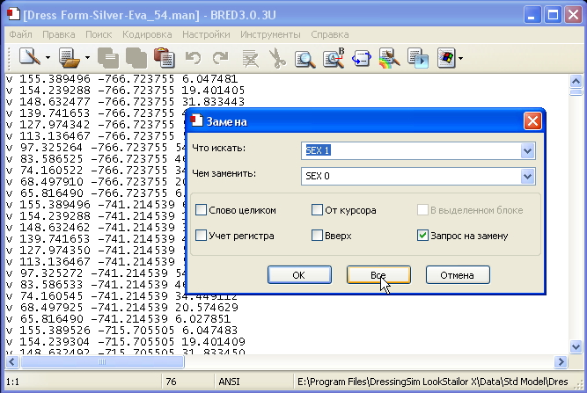Click the vertical scrollbar up arrow
Image resolution: width=587 pixels, height=393 pixels.
(x=576, y=81)
